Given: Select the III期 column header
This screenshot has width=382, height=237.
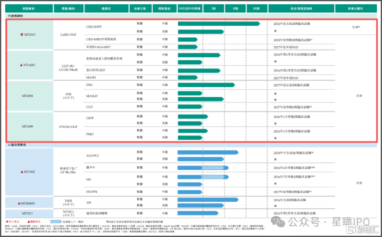Looking at the screenshot, I should point(256,8).
